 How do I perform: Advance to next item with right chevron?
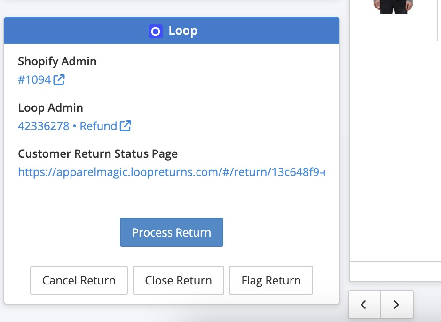396,305
